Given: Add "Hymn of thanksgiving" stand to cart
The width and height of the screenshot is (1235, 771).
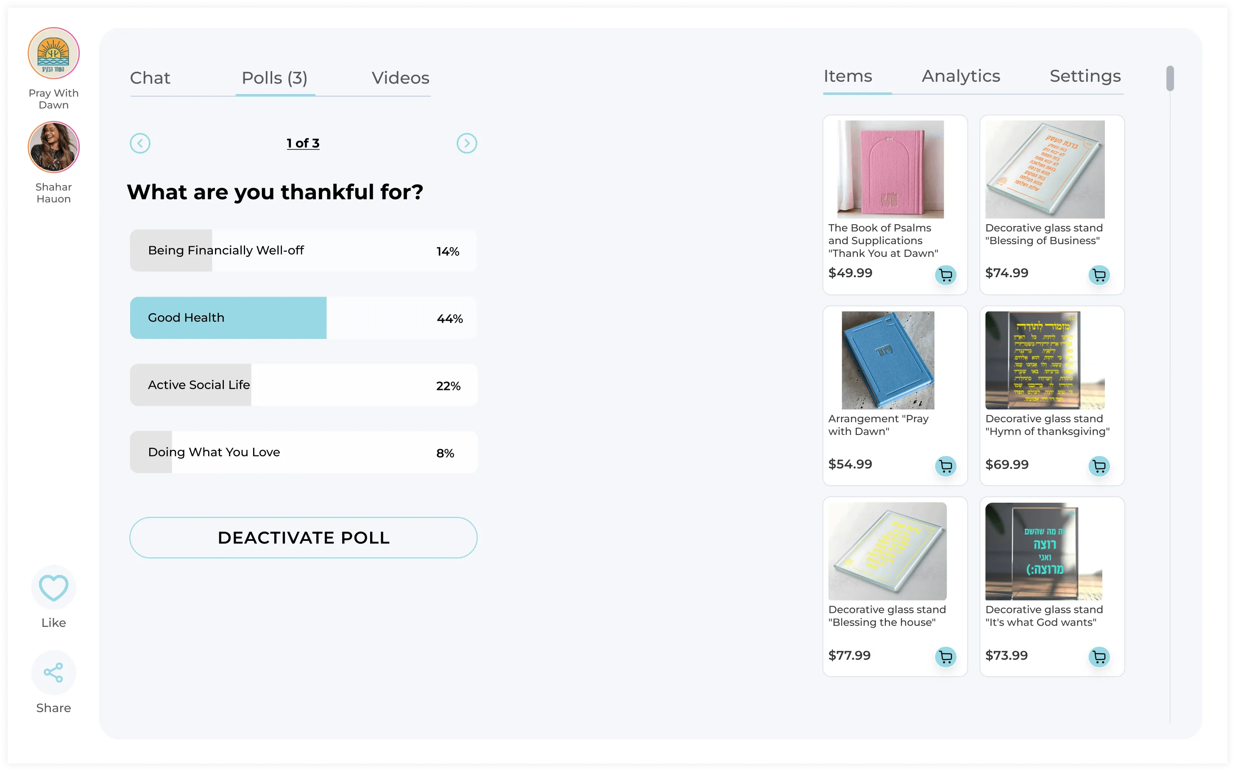Looking at the screenshot, I should (1099, 466).
